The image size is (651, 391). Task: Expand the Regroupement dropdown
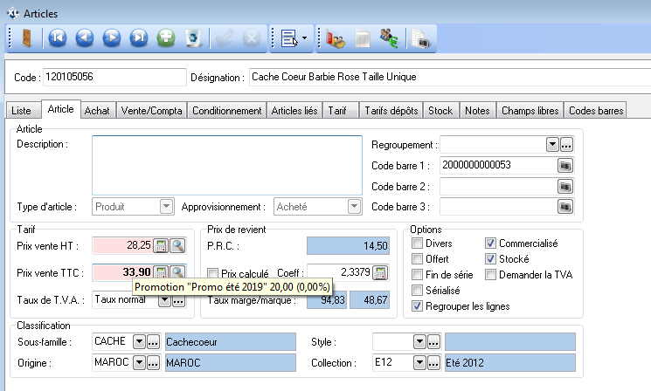click(552, 144)
